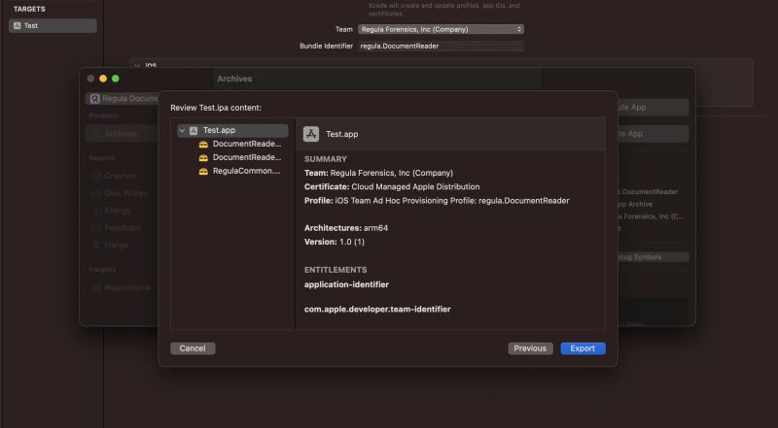The width and height of the screenshot is (778, 428).
Task: Click the Debug Symbols button in Organizer
Action: point(653,257)
